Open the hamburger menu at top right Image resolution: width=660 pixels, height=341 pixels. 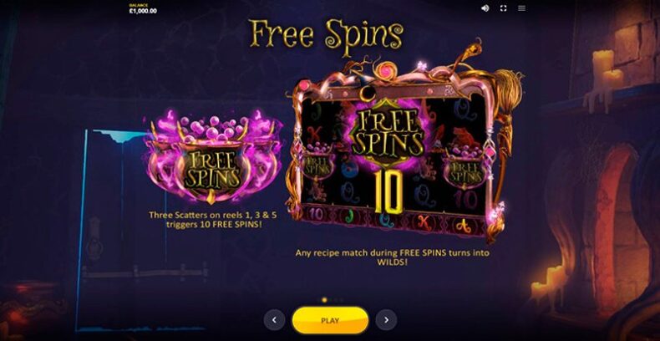[521, 8]
